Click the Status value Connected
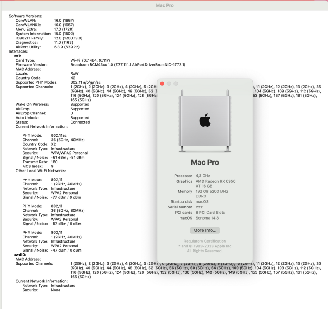The height and width of the screenshot is (309, 328). 80,122
